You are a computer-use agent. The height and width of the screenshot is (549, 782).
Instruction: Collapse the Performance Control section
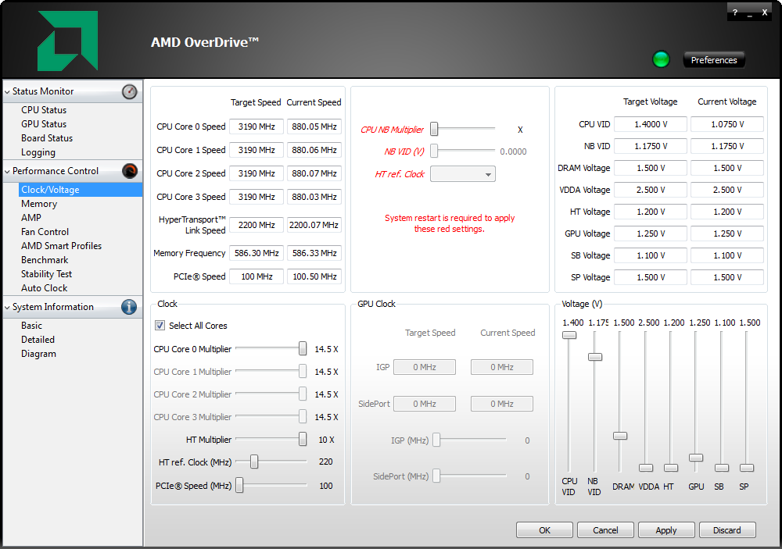7,171
